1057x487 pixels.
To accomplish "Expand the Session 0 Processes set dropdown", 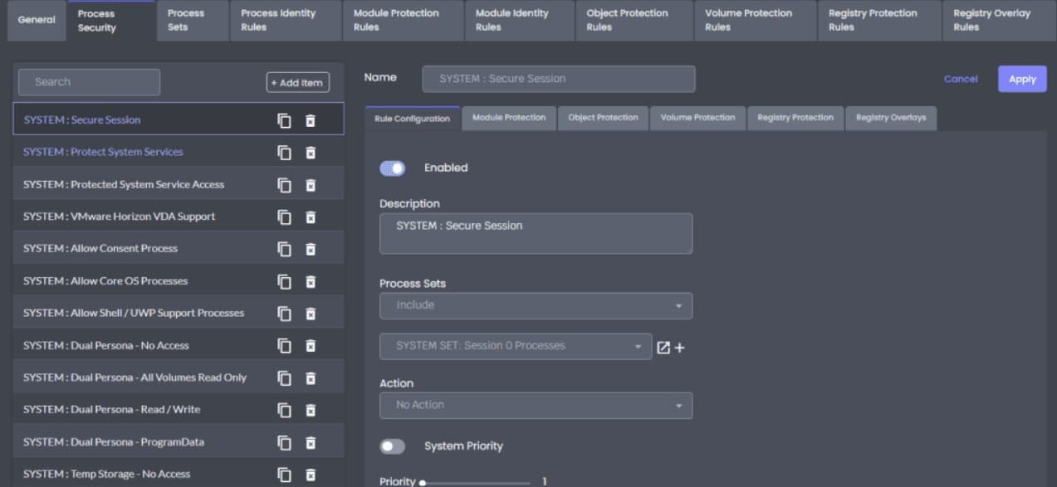I will [x=516, y=346].
